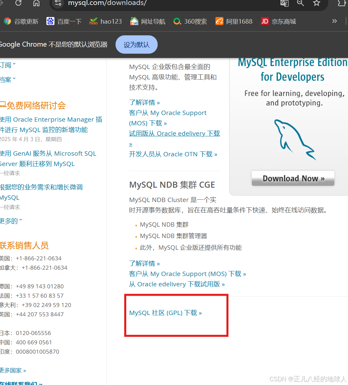Click France phone +33 1 57 60 83 57

coord(40,296)
